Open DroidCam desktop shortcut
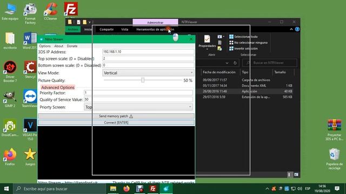This screenshot has height=194, width=346. pyautogui.click(x=10, y=128)
